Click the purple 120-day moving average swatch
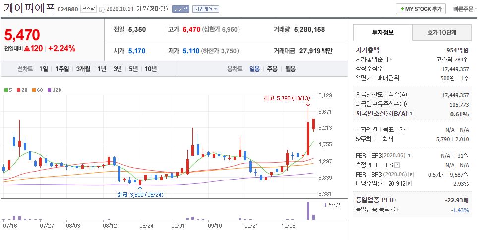Image resolution: width=479 pixels, height=240 pixels. click(49, 90)
